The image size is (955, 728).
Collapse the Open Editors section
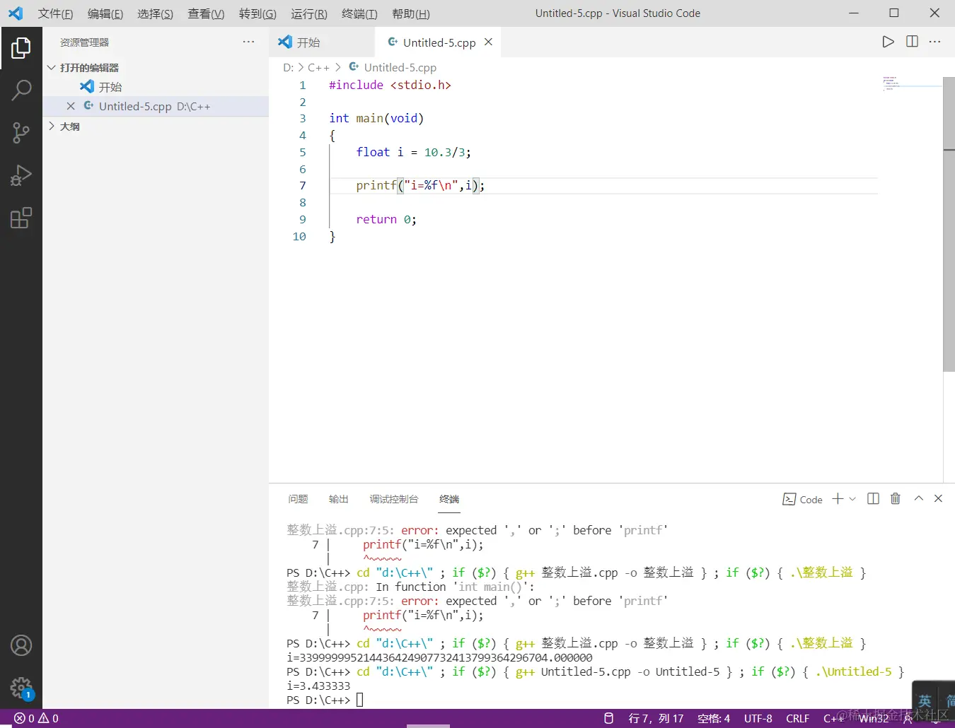[84, 68]
